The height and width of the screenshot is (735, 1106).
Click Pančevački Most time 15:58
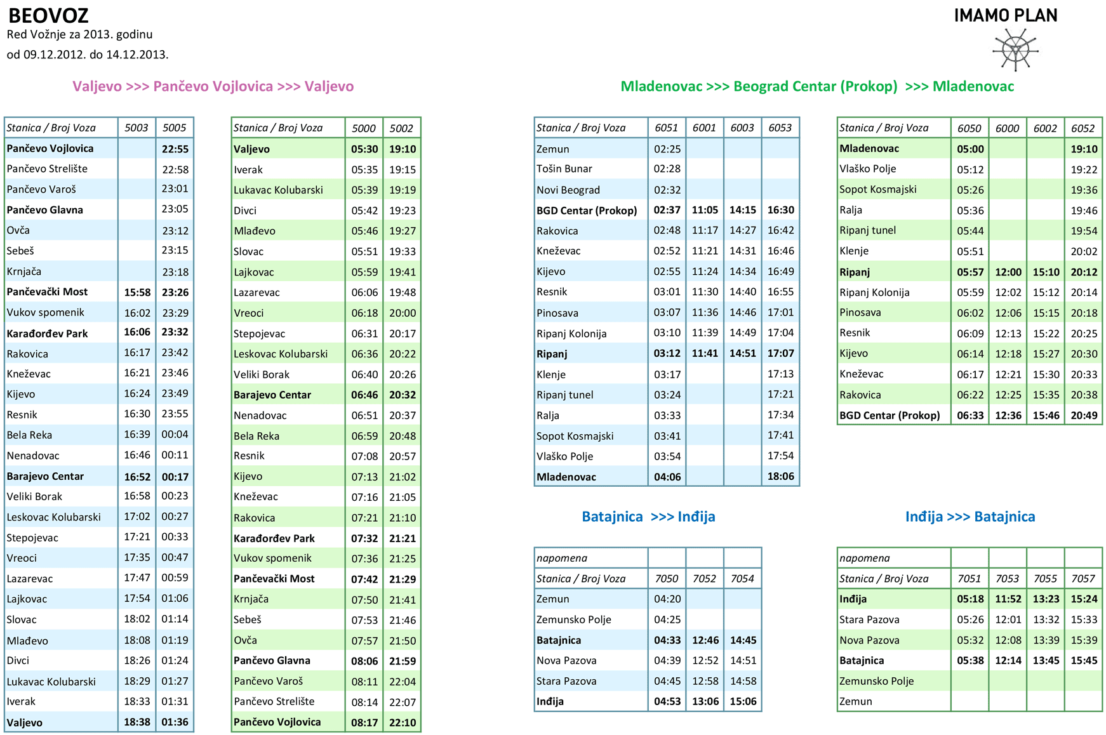tap(137, 292)
